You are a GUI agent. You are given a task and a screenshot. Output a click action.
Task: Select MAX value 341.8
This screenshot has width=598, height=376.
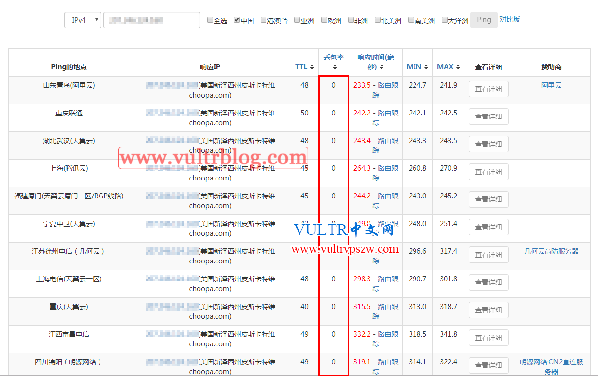click(x=448, y=334)
